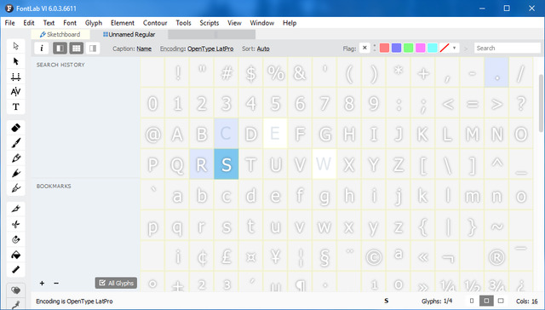Choose the Pencil tool above Knife
Screen dimensions: 545x310
pos(15,188)
